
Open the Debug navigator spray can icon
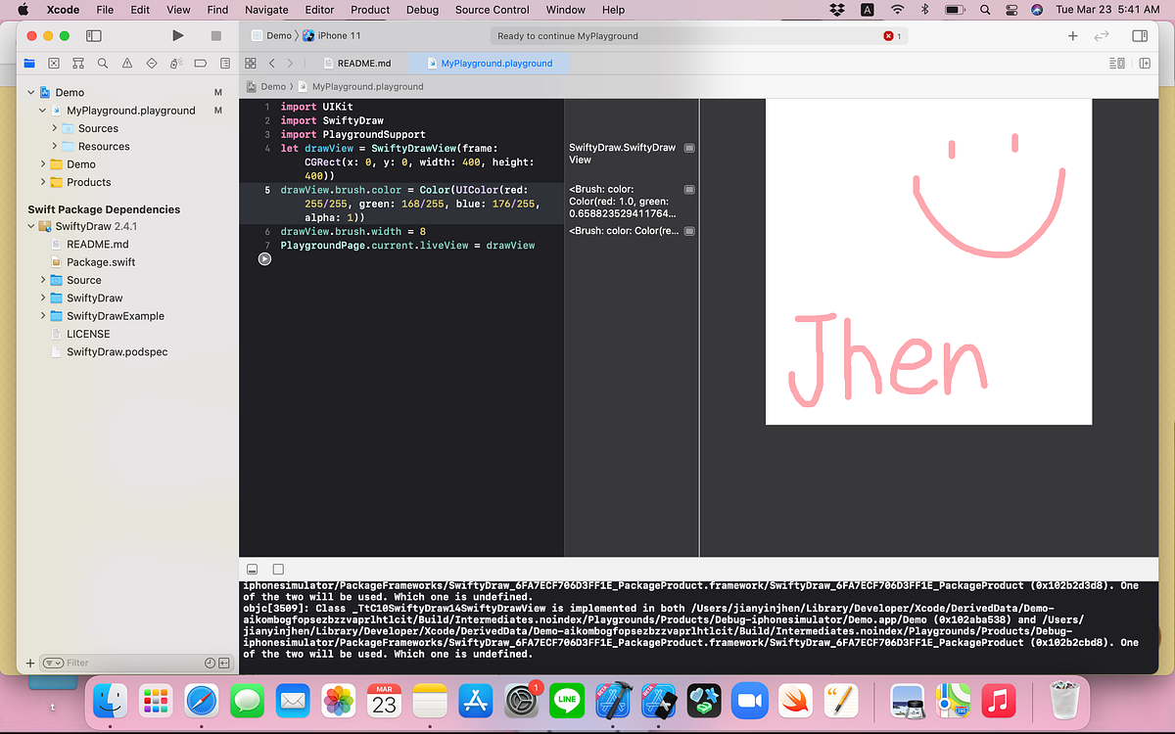(x=176, y=63)
